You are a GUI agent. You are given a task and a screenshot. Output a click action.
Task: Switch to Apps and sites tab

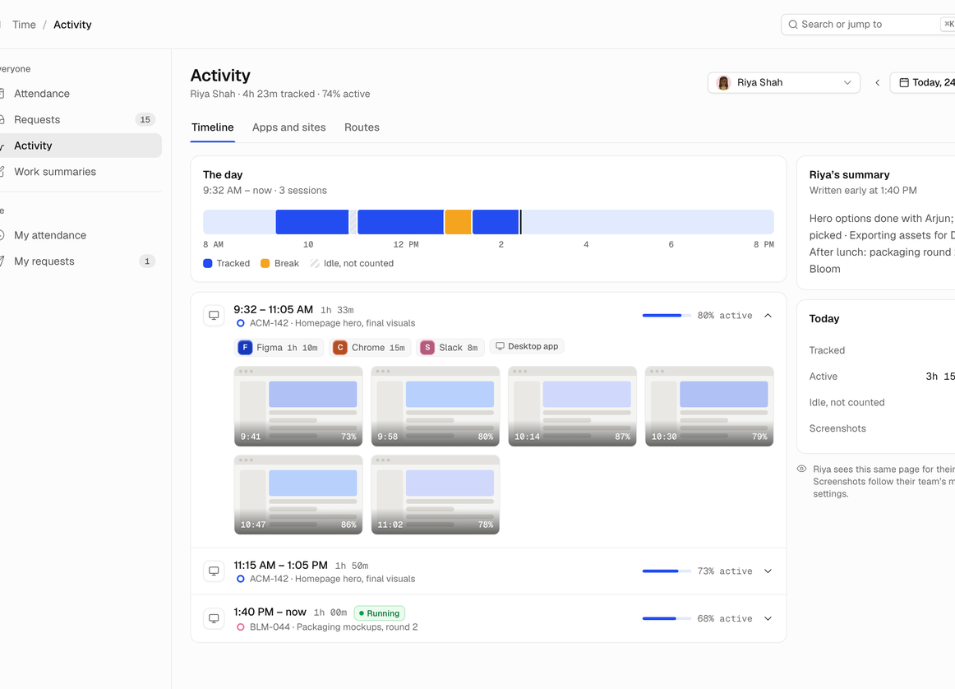click(288, 127)
